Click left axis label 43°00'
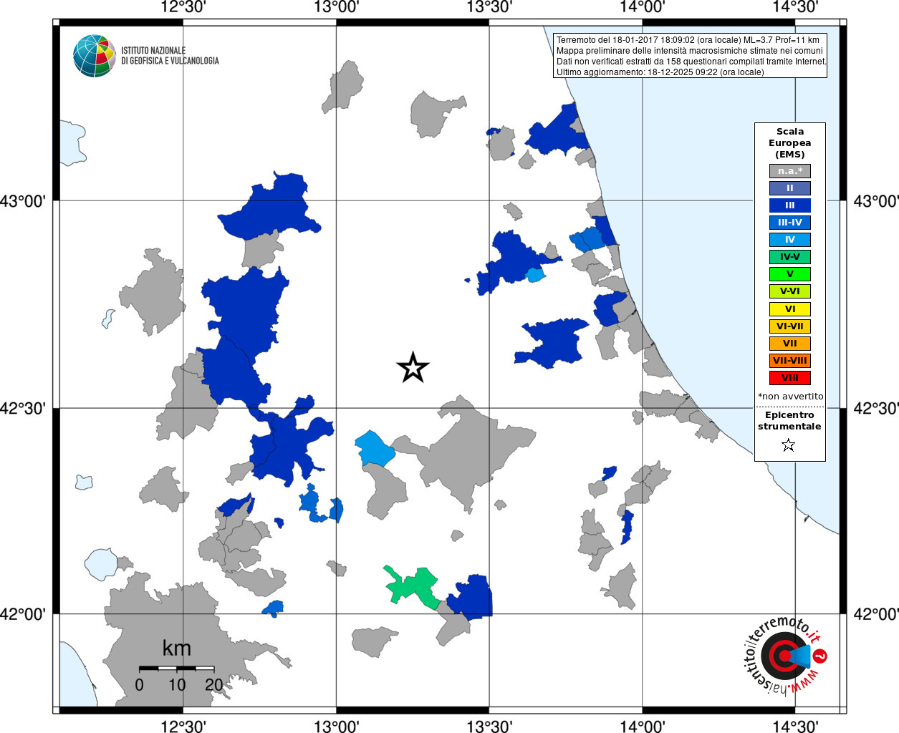The height and width of the screenshot is (733, 899). click(23, 201)
